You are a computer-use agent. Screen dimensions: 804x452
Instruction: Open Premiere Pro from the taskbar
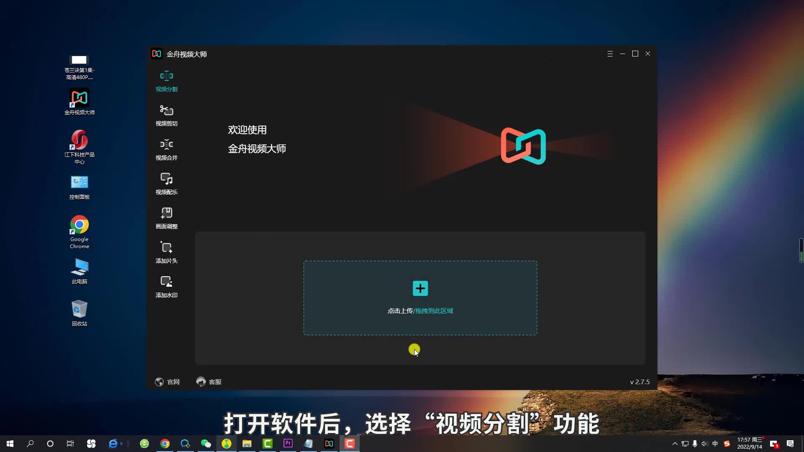(288, 444)
